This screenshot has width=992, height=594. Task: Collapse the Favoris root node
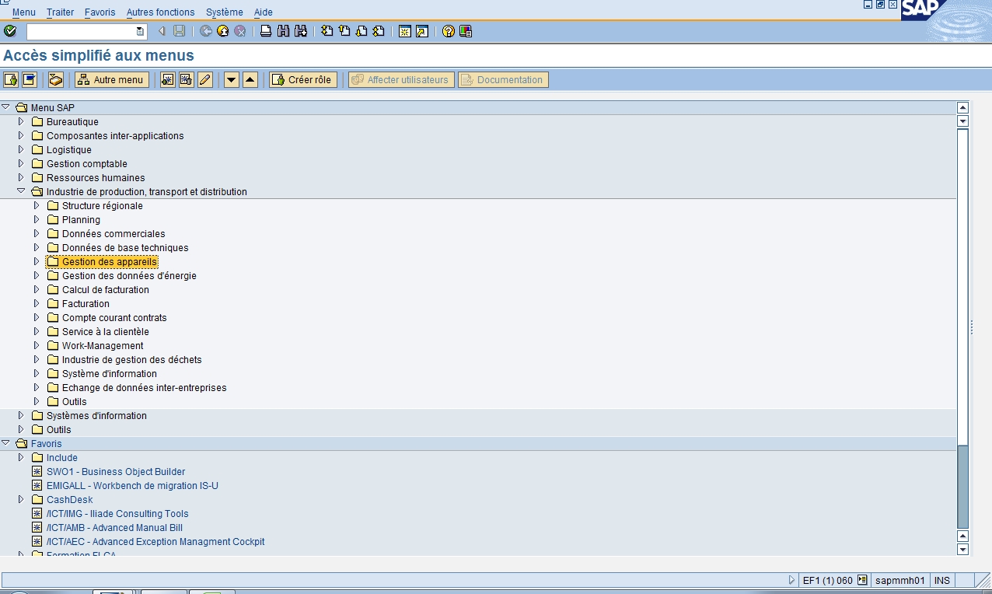click(x=5, y=442)
